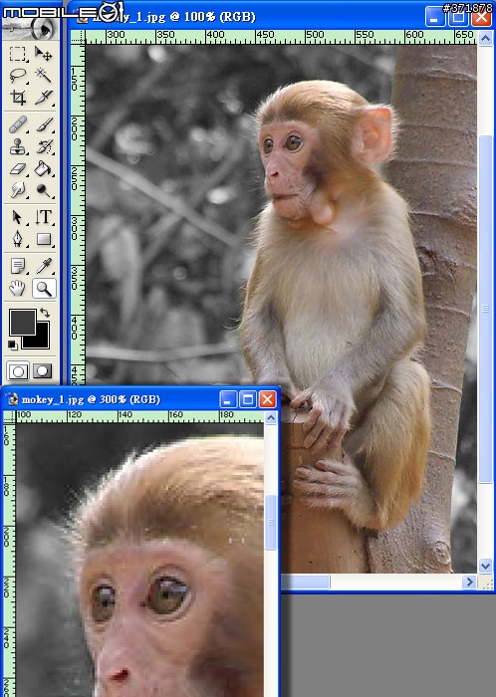Swap foreground and background colors
This screenshot has width=496, height=697.
[x=45, y=313]
